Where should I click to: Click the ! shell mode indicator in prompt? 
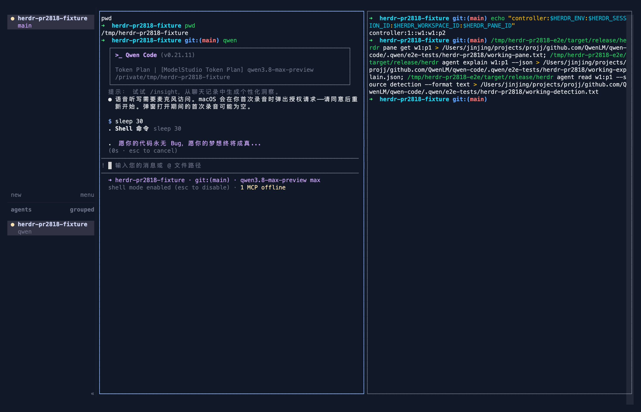(103, 165)
